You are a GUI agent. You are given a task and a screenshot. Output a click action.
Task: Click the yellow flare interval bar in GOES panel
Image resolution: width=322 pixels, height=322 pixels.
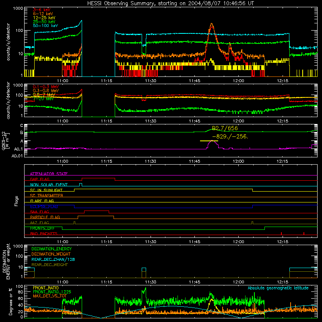coord(209,141)
